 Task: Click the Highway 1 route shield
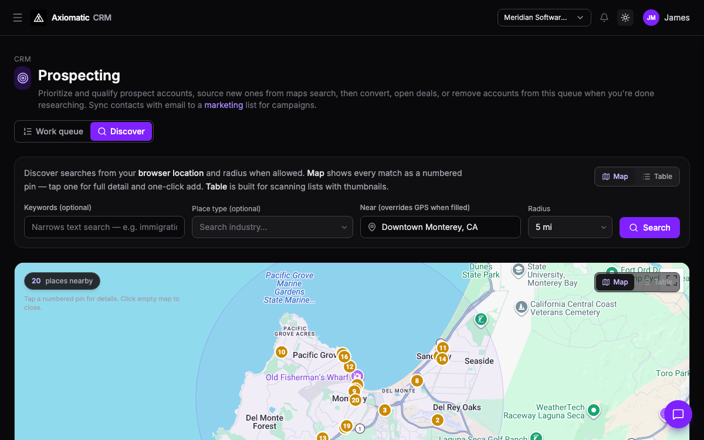tap(360, 428)
